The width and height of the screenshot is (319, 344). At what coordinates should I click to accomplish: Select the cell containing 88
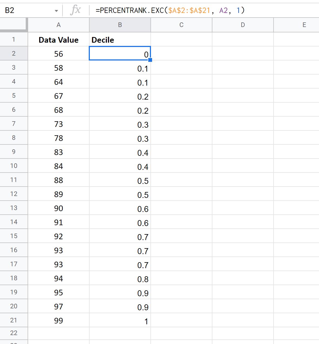[x=58, y=180]
